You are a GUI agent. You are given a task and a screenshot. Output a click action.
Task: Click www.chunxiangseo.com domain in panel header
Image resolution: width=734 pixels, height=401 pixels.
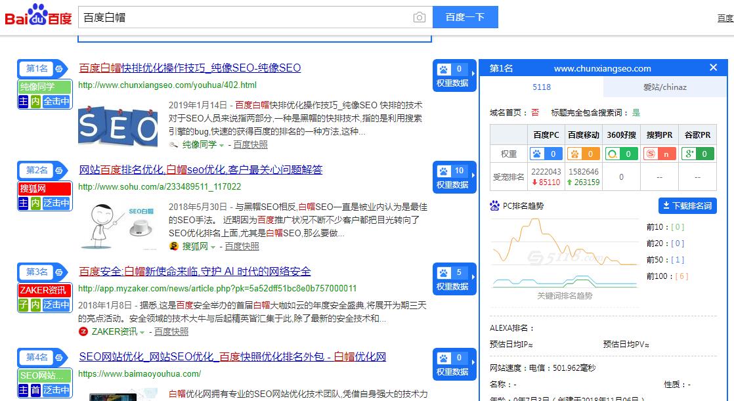[603, 68]
